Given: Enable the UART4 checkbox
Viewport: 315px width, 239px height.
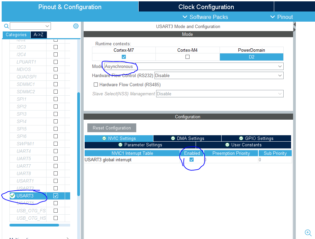Looking at the screenshot, I should pos(56,151).
